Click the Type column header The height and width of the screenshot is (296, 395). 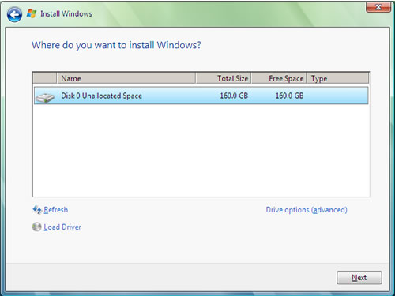337,78
